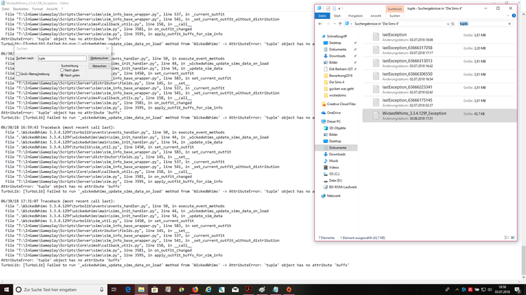Select the lastException_63666175145 file
The width and height of the screenshot is (526, 295).
(440, 102)
